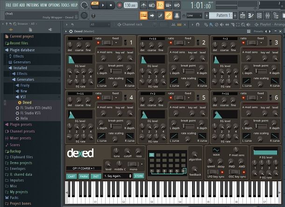Click operator 1 break point slider
This screenshot has width=285, height=207.
[x=116, y=71]
